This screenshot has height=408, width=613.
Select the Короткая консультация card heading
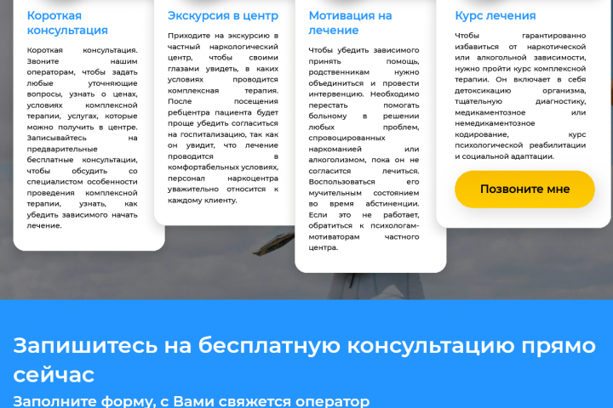[x=67, y=23]
